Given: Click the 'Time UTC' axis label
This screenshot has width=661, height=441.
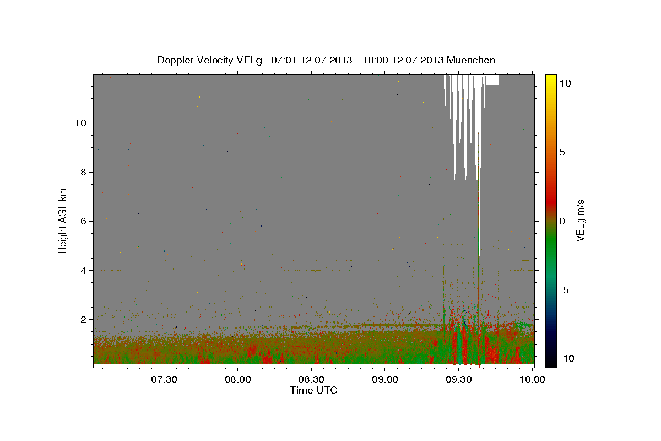Looking at the screenshot, I should click(313, 390).
